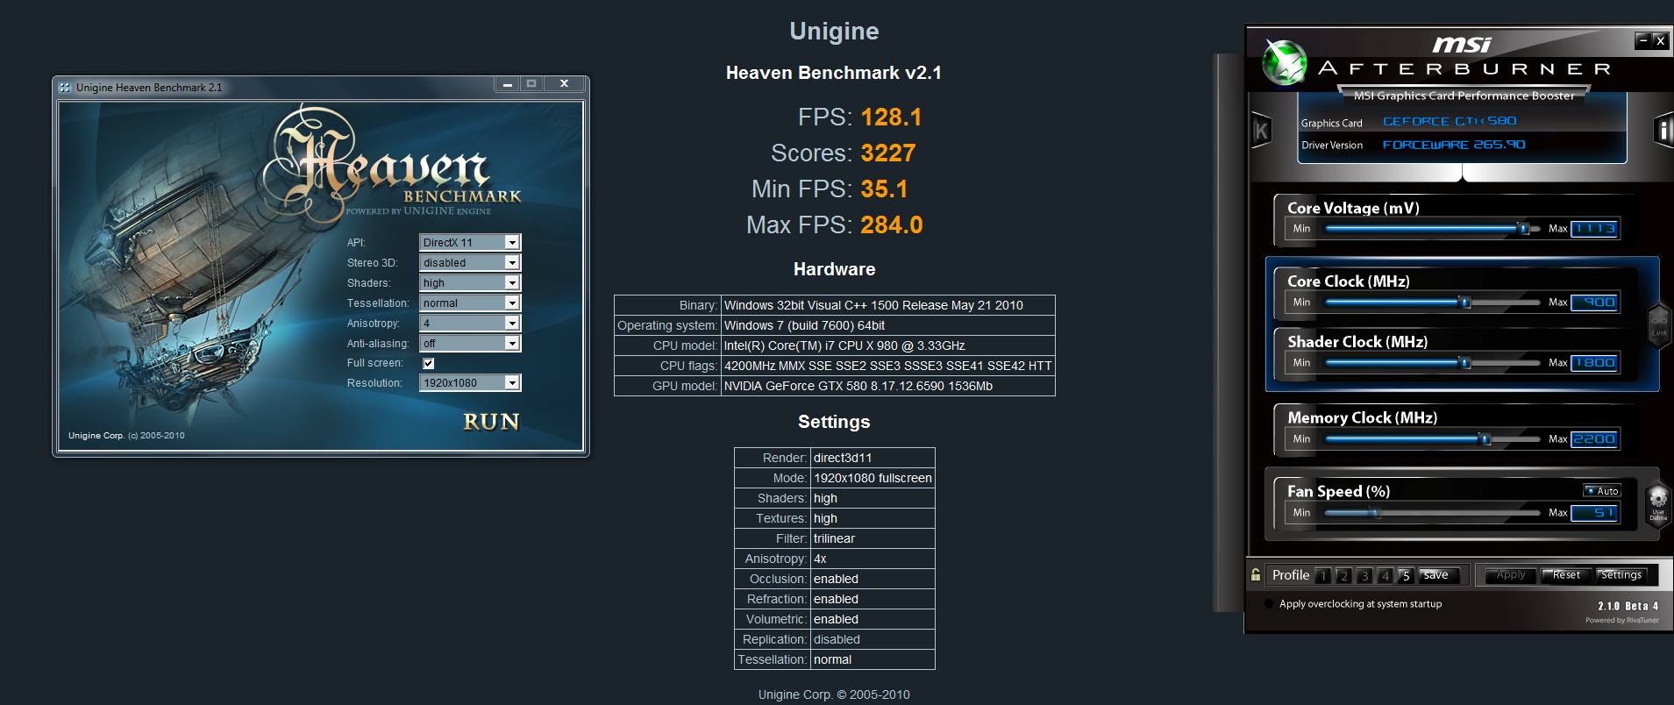Minimize the MSI Afterburner window
This screenshot has height=705, width=1674.
click(1642, 40)
